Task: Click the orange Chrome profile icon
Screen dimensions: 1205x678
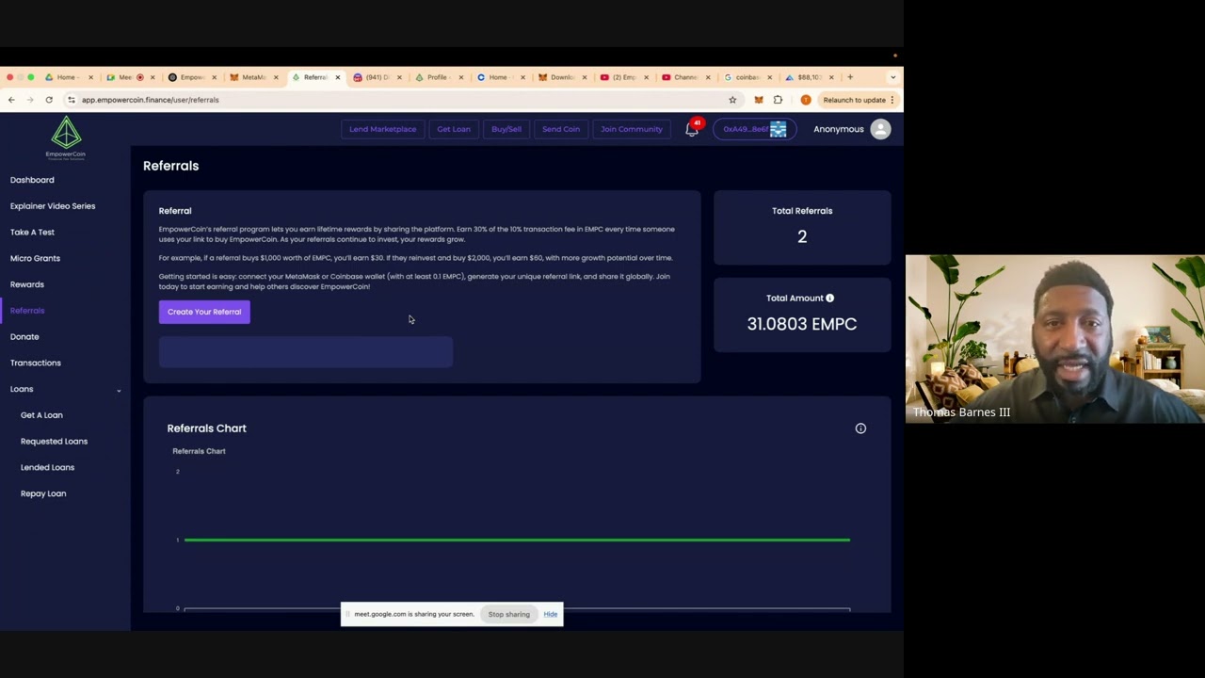Action: [x=806, y=100]
